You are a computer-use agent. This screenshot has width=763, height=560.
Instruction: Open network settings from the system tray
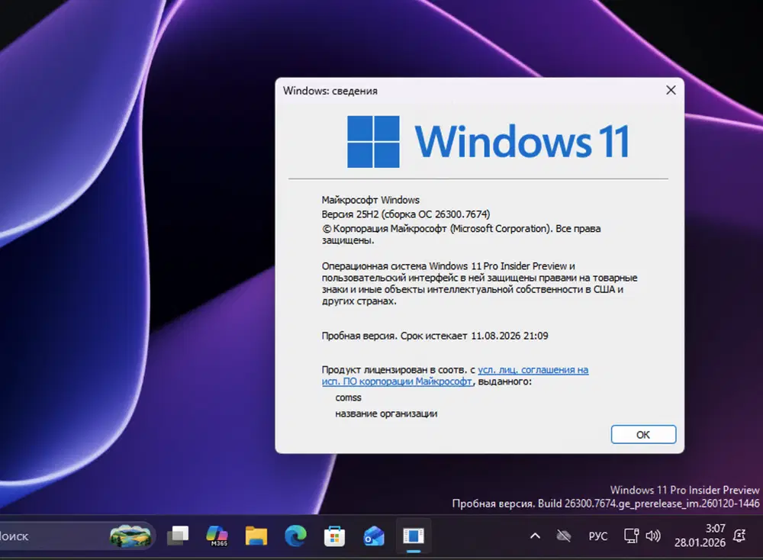[x=631, y=536]
